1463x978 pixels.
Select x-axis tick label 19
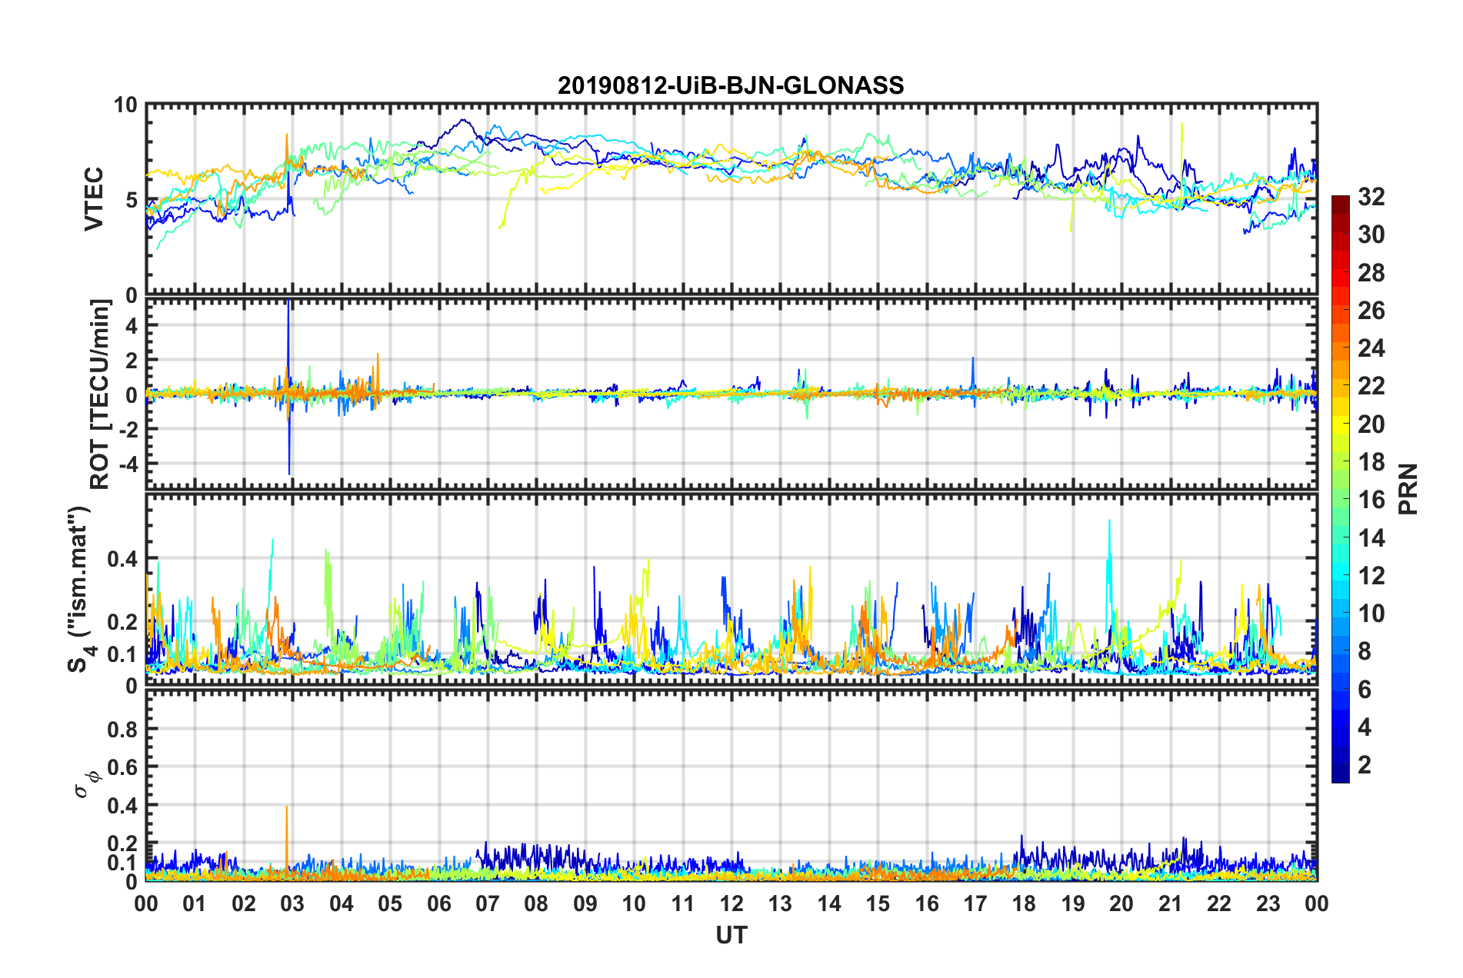click(1073, 903)
